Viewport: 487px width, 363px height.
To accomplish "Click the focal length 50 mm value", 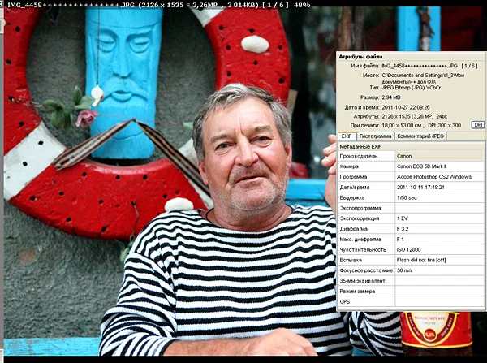I will click(404, 270).
